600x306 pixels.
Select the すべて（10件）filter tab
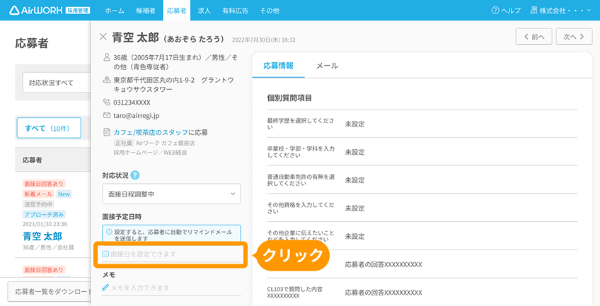pos(49,128)
